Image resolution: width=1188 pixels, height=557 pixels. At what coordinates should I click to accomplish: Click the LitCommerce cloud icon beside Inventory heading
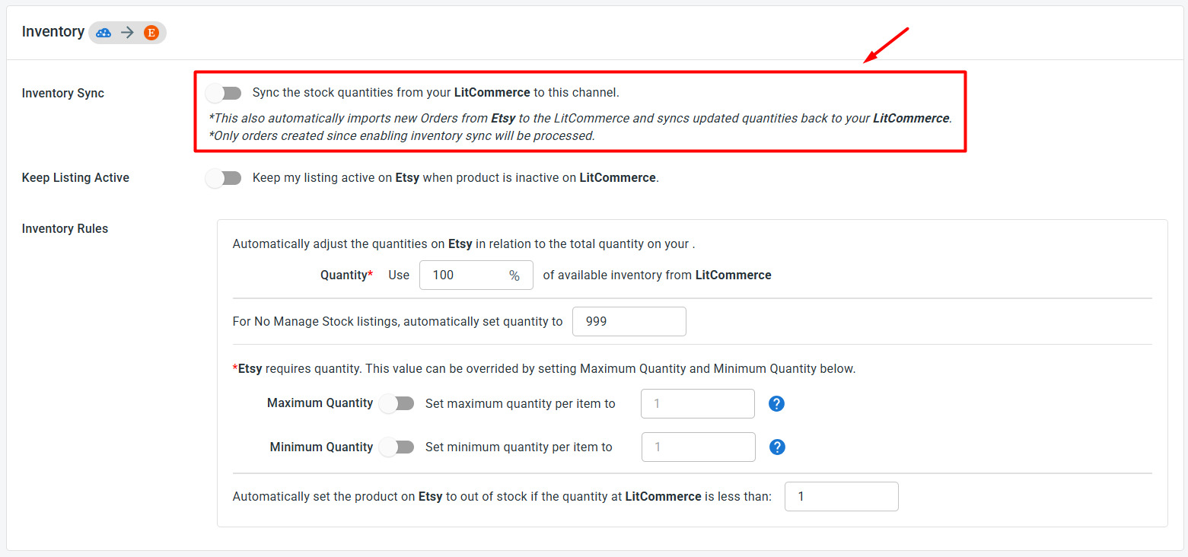[x=104, y=32]
